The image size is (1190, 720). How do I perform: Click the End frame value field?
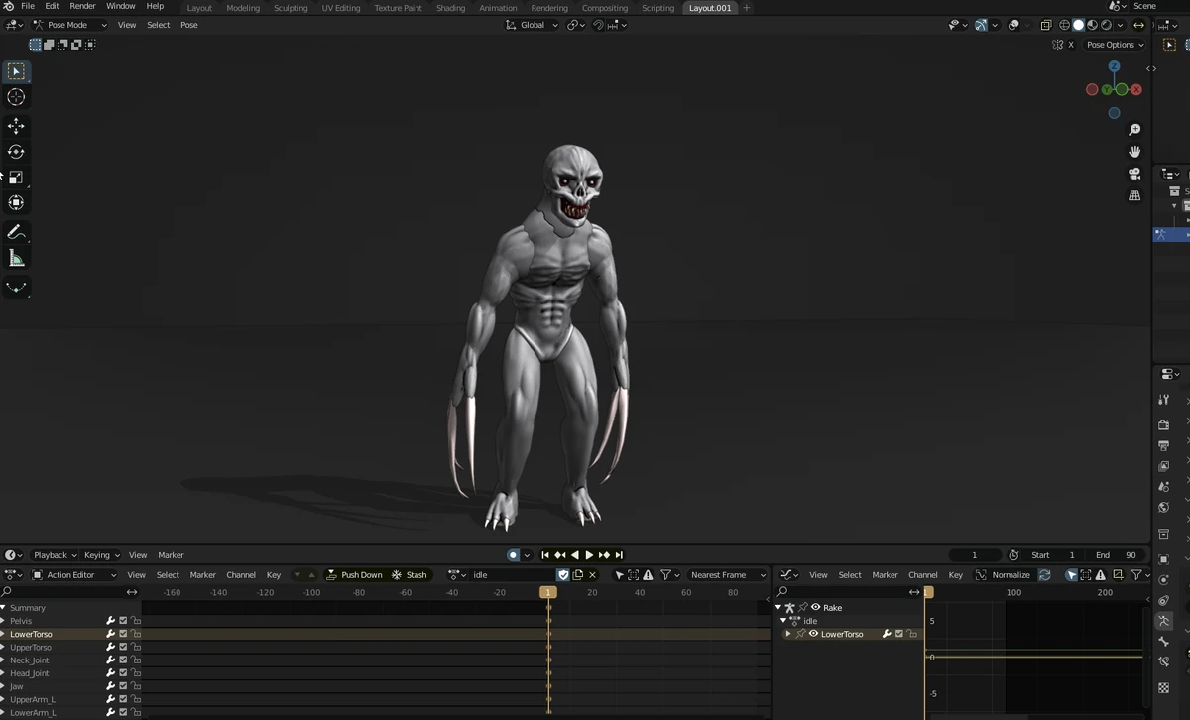click(1118, 555)
